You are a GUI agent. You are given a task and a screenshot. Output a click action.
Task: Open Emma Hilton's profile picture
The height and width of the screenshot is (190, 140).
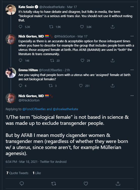[x=11, y=73]
